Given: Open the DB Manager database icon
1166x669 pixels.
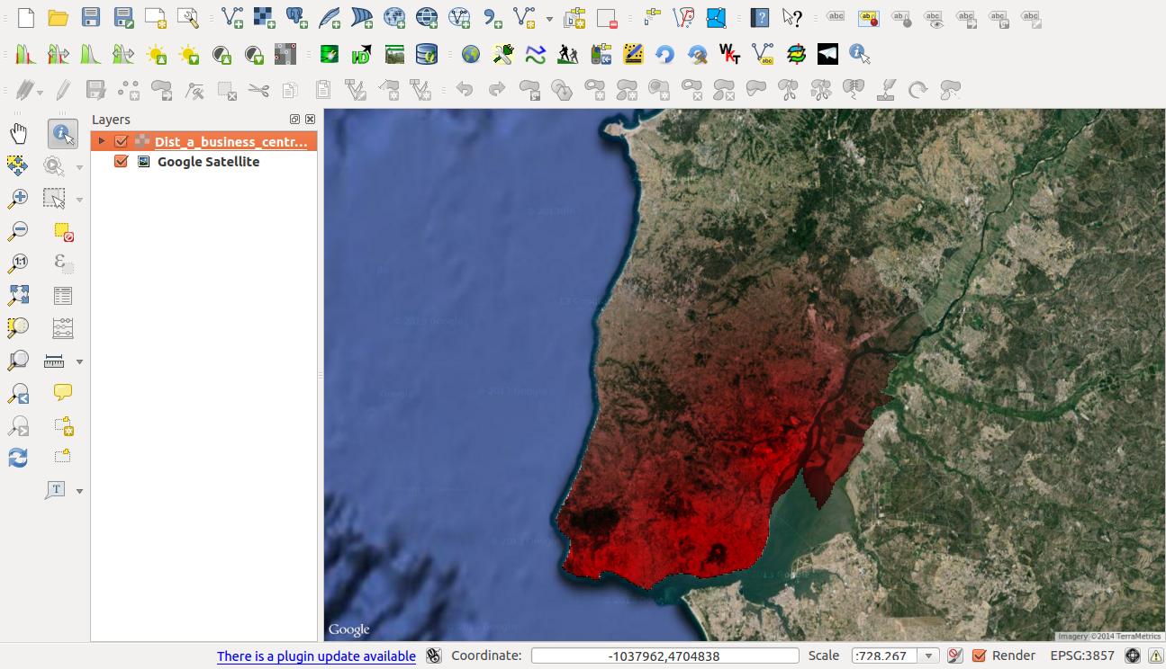Looking at the screenshot, I should 427,55.
